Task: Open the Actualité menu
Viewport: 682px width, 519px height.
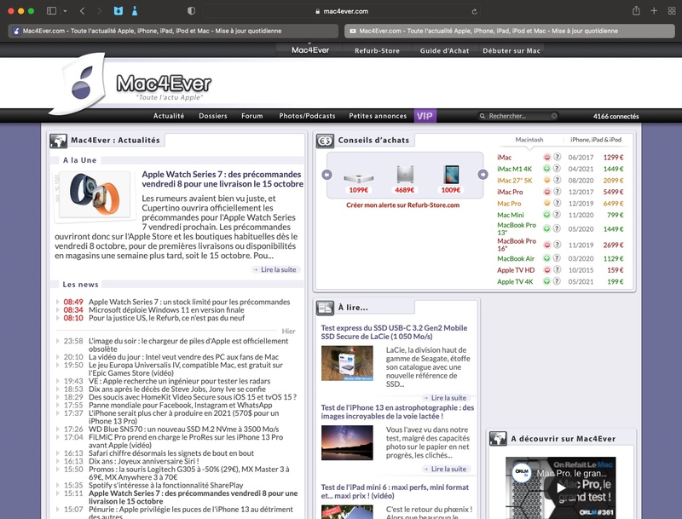Action: tap(168, 116)
